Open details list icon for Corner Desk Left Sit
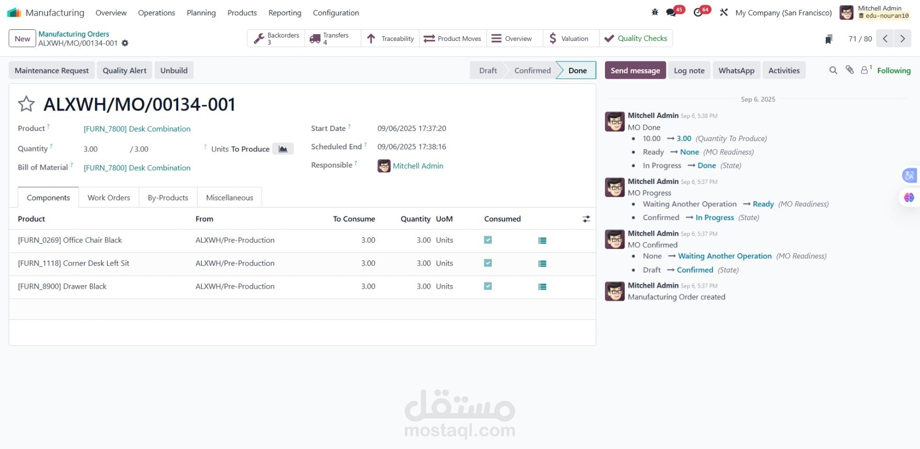920x449 pixels. [x=542, y=264]
